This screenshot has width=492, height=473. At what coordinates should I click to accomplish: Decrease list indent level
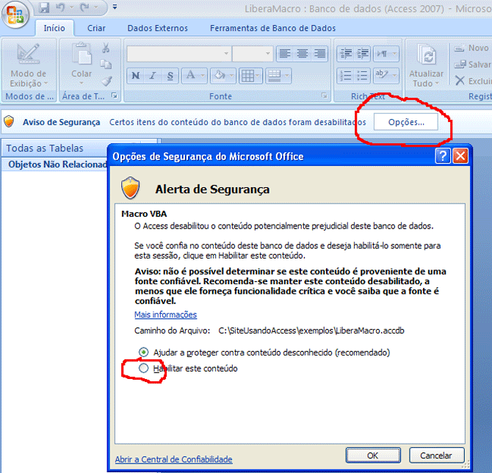pyautogui.click(x=345, y=54)
